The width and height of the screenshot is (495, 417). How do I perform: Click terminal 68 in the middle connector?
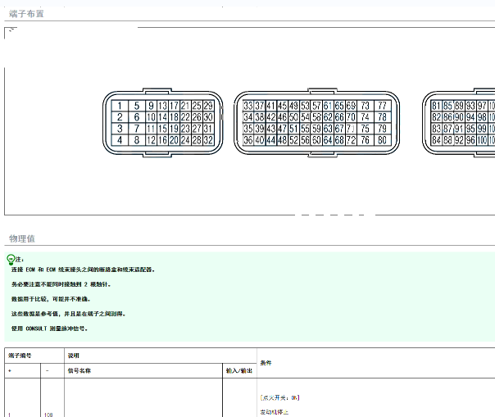(339, 140)
